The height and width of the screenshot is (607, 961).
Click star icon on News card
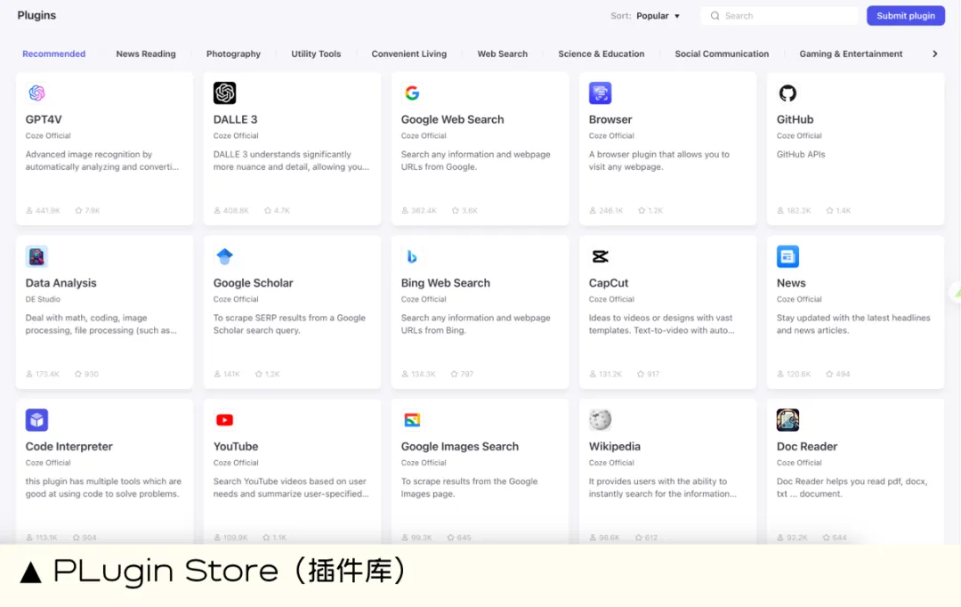[x=829, y=374]
